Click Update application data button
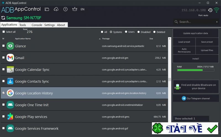This screenshot has width=221, height=137. click(x=196, y=33)
